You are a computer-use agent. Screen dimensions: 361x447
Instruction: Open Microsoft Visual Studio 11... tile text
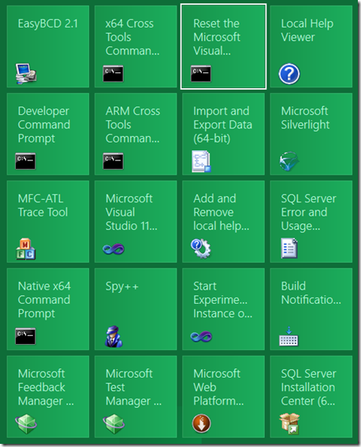(x=132, y=212)
